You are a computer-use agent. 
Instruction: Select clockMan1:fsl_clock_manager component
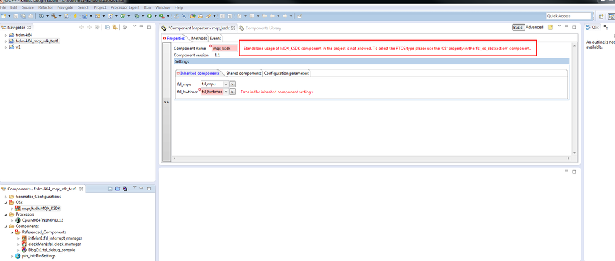(x=51, y=244)
